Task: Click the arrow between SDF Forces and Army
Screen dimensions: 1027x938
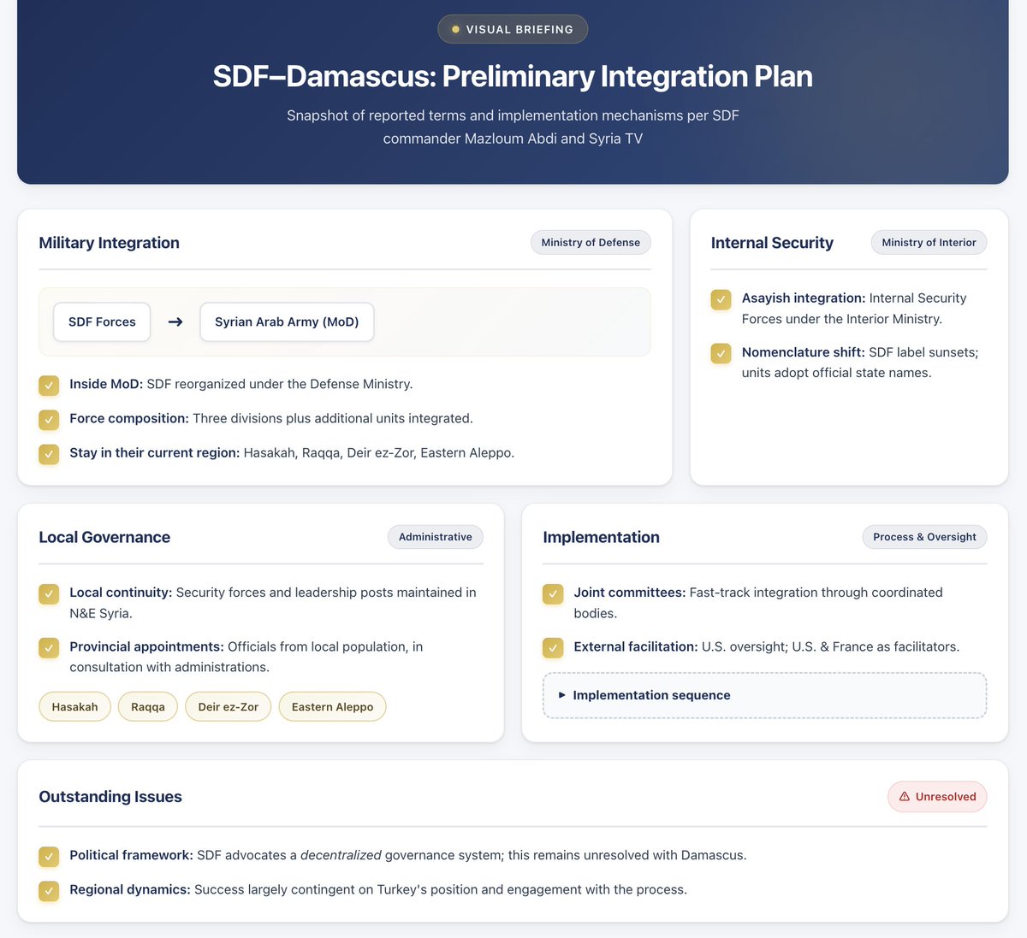Action: coord(175,322)
